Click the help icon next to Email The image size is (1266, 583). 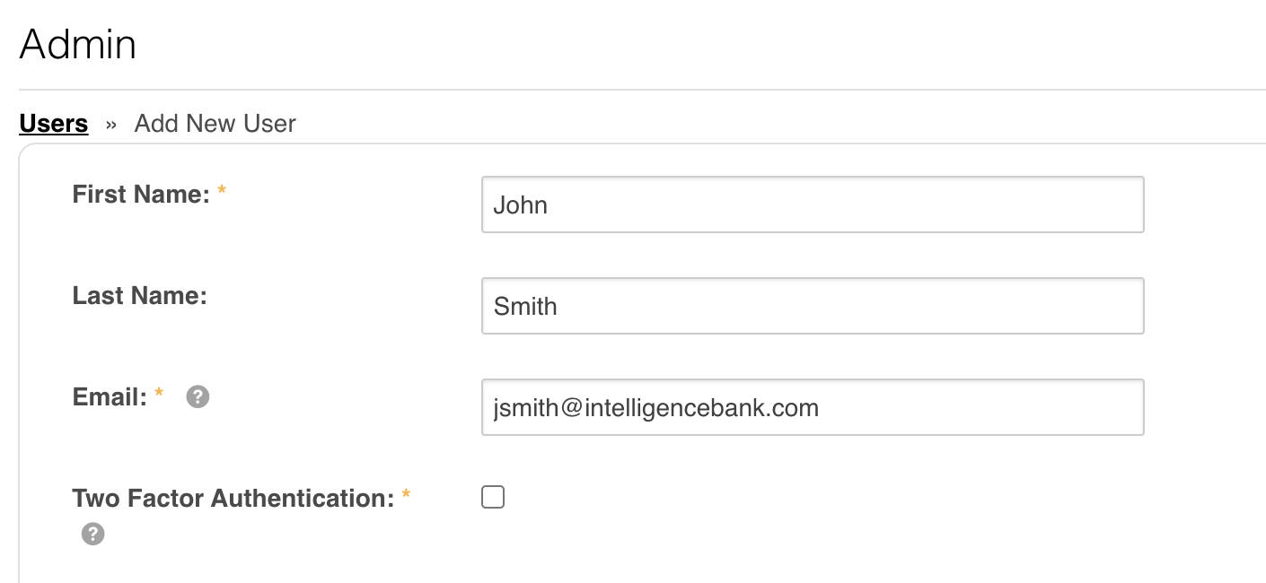[x=198, y=396]
